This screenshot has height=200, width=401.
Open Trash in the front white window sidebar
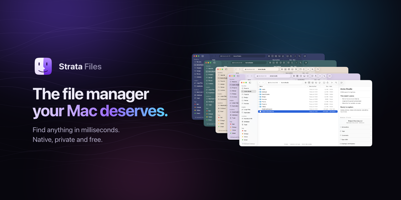tap(248, 125)
